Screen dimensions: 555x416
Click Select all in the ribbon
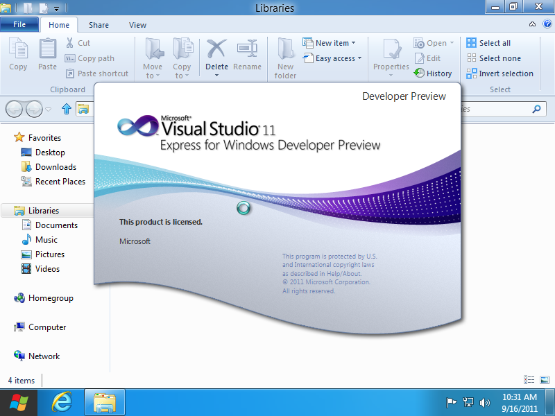(x=488, y=43)
